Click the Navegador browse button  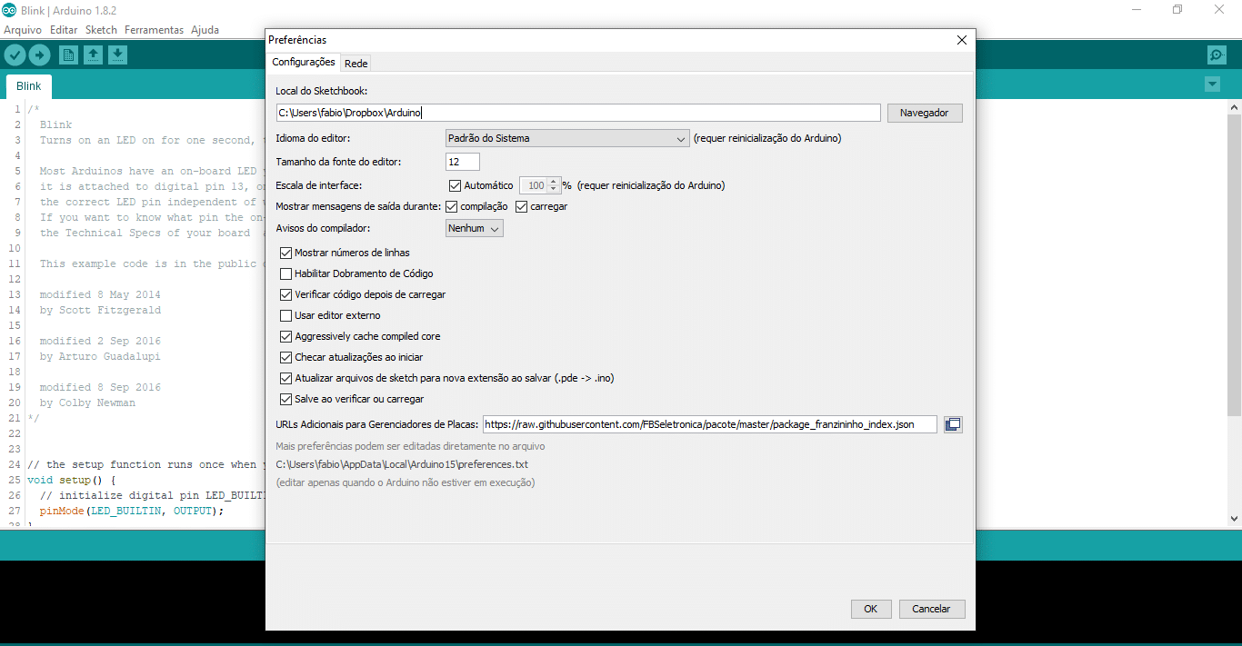[924, 113]
